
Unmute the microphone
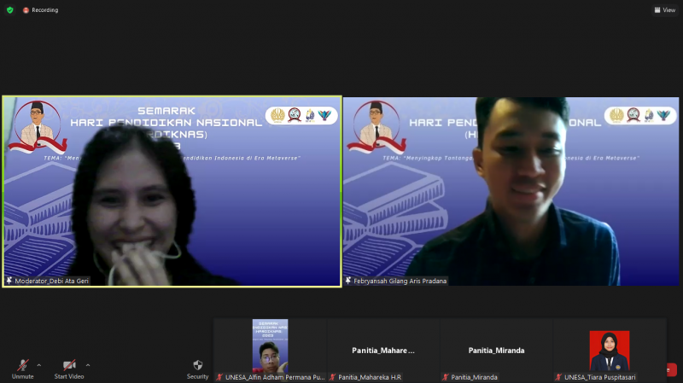22,366
